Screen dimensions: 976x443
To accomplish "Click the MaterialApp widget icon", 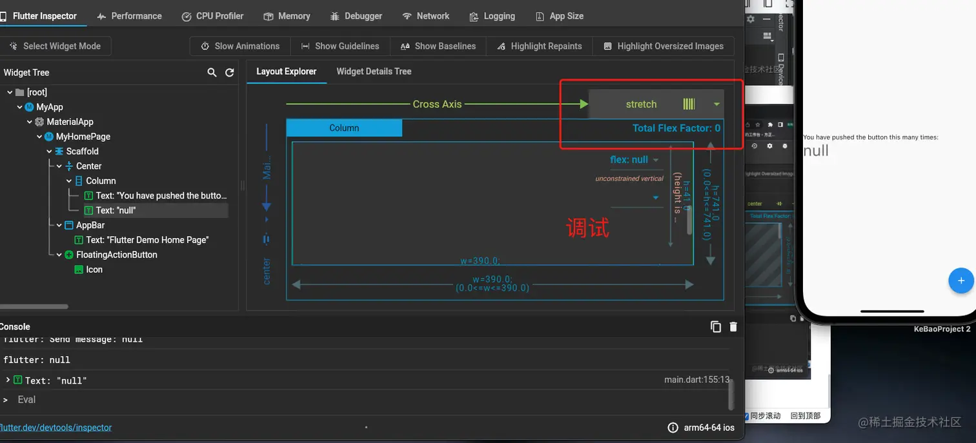I will pos(39,122).
